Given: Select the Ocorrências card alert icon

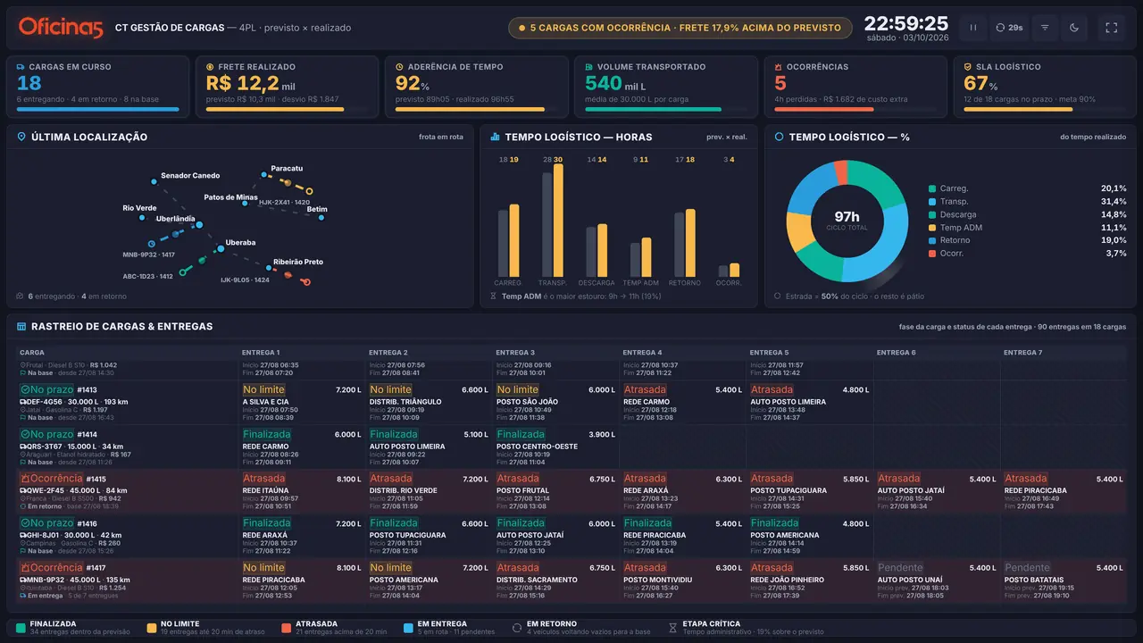Looking at the screenshot, I should tap(779, 67).
